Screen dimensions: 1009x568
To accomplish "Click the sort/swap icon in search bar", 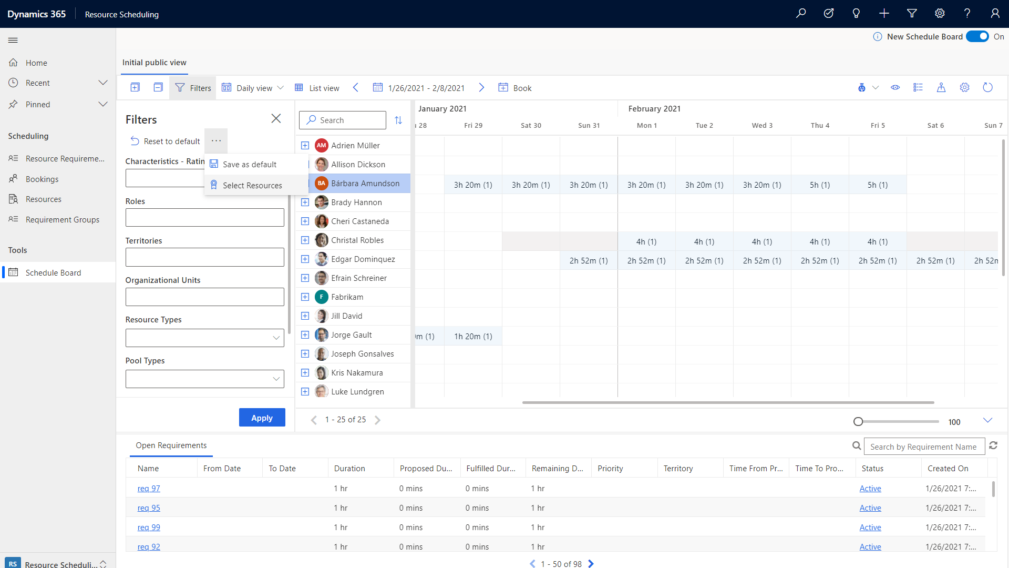I will 398,120.
